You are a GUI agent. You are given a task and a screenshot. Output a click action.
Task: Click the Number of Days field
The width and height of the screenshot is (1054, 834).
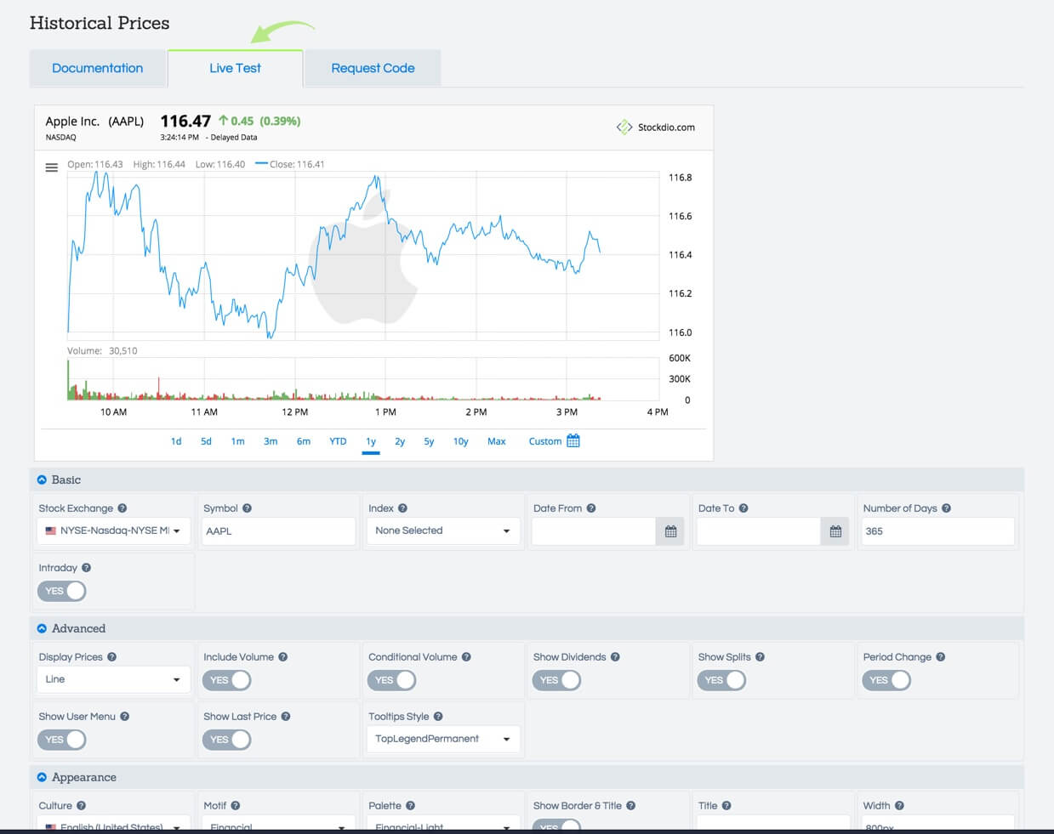[x=937, y=531]
